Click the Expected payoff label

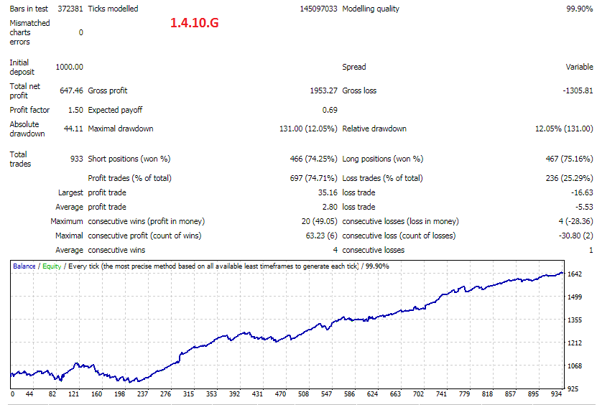click(x=115, y=110)
